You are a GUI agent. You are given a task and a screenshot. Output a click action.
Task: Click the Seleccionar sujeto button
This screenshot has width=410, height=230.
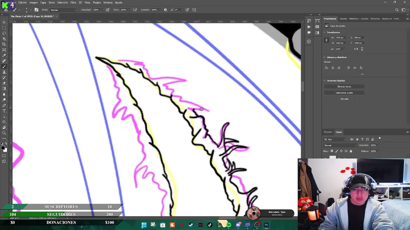[344, 93]
